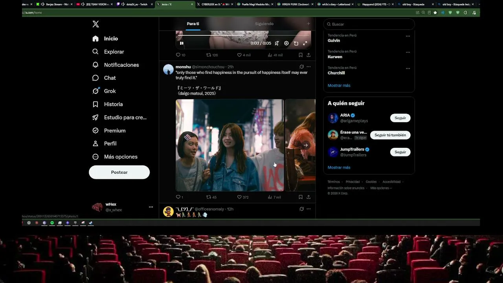Expand the video to fullscreen
503x283 pixels.
[305, 43]
